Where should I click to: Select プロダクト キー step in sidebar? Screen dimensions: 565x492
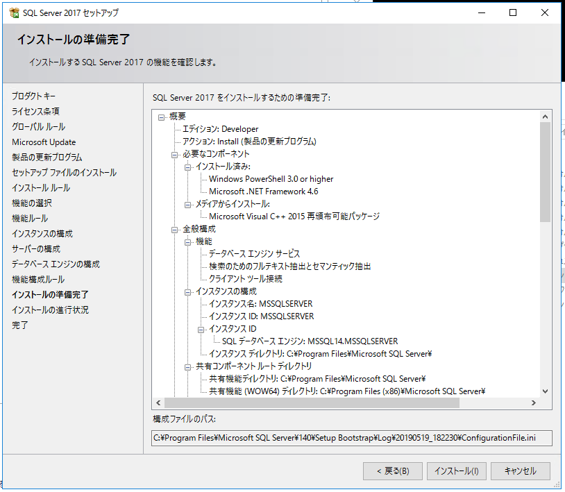pyautogui.click(x=33, y=96)
